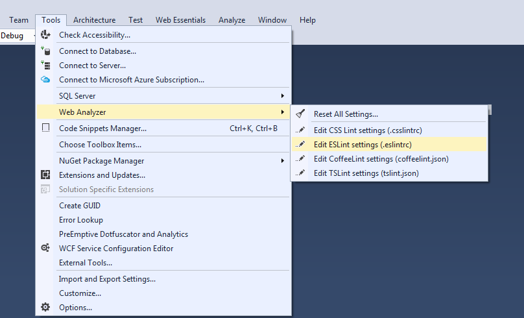Click the Azure cloud subscription icon
The height and width of the screenshot is (318, 524).
point(45,80)
